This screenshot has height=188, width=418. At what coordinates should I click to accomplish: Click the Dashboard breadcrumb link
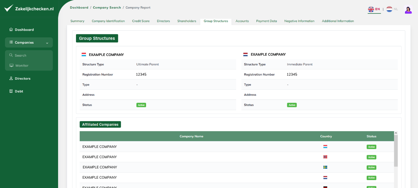[79, 8]
